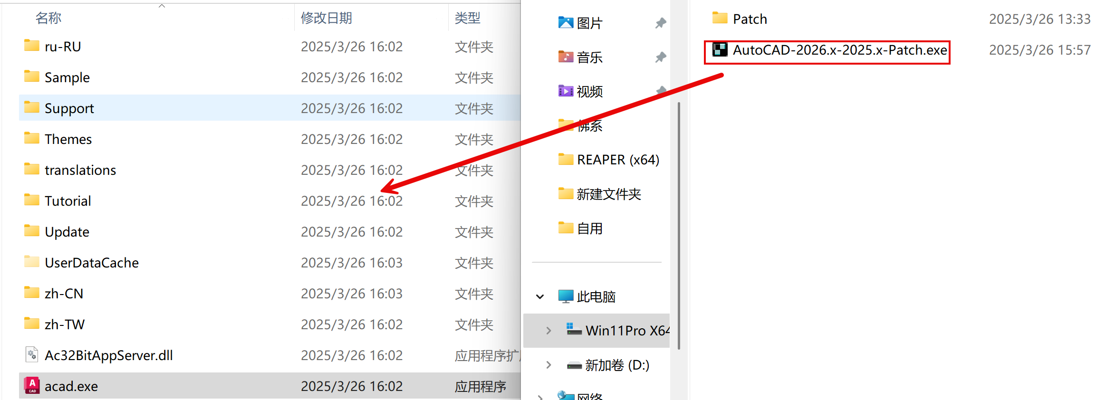Select the Patch folder
Viewport: 1106px width, 400px height.
point(749,19)
